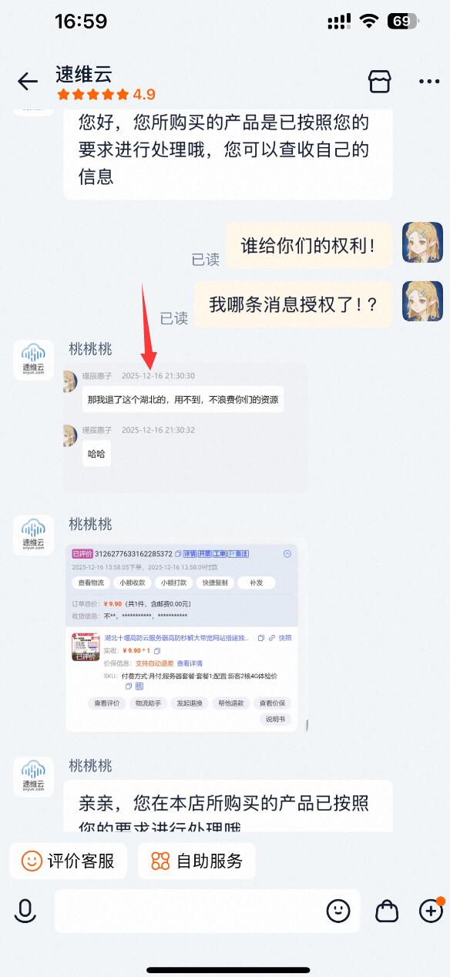Click 自助服务 button
Screen dimensions: 450x977
[x=196, y=861]
